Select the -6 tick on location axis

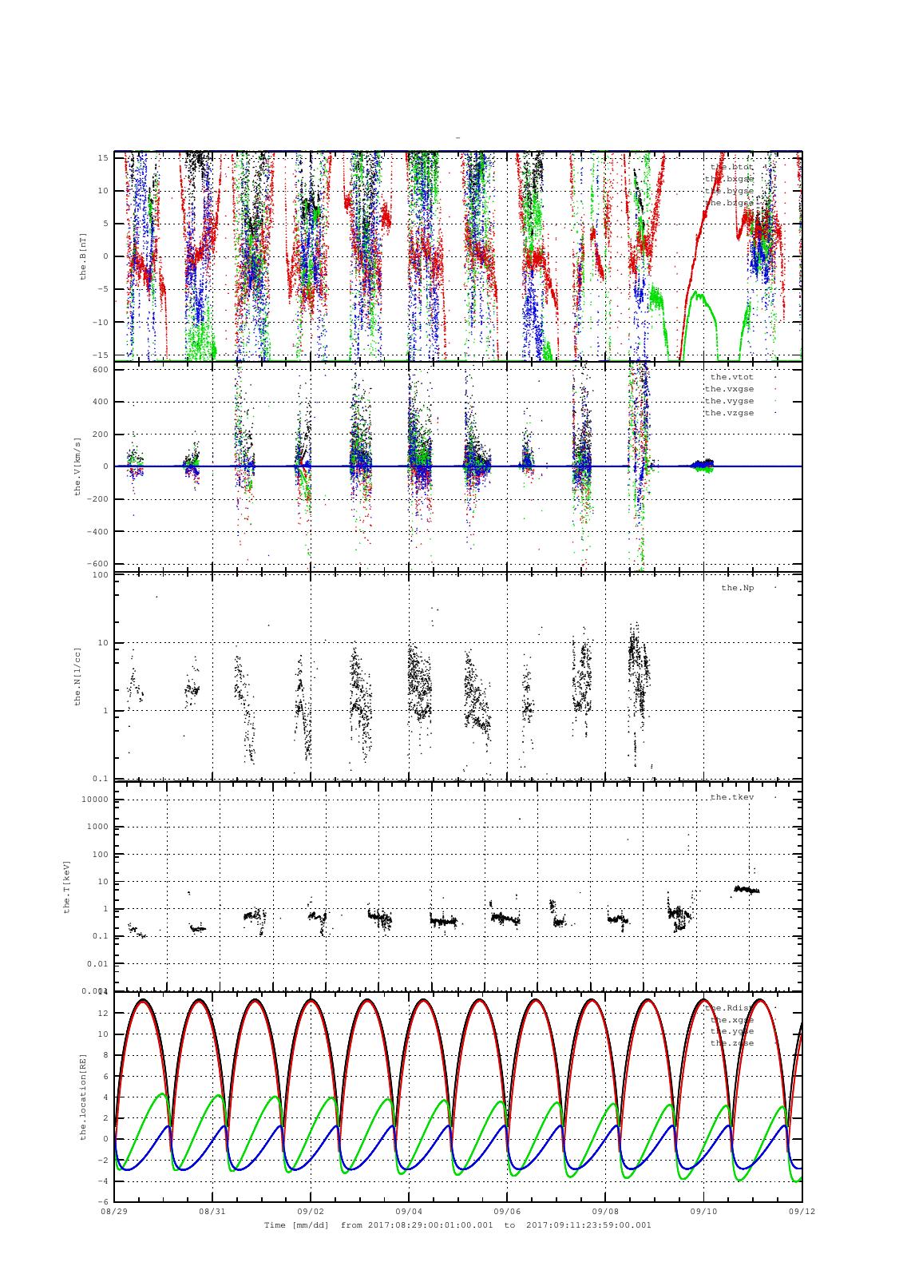click(x=103, y=1201)
